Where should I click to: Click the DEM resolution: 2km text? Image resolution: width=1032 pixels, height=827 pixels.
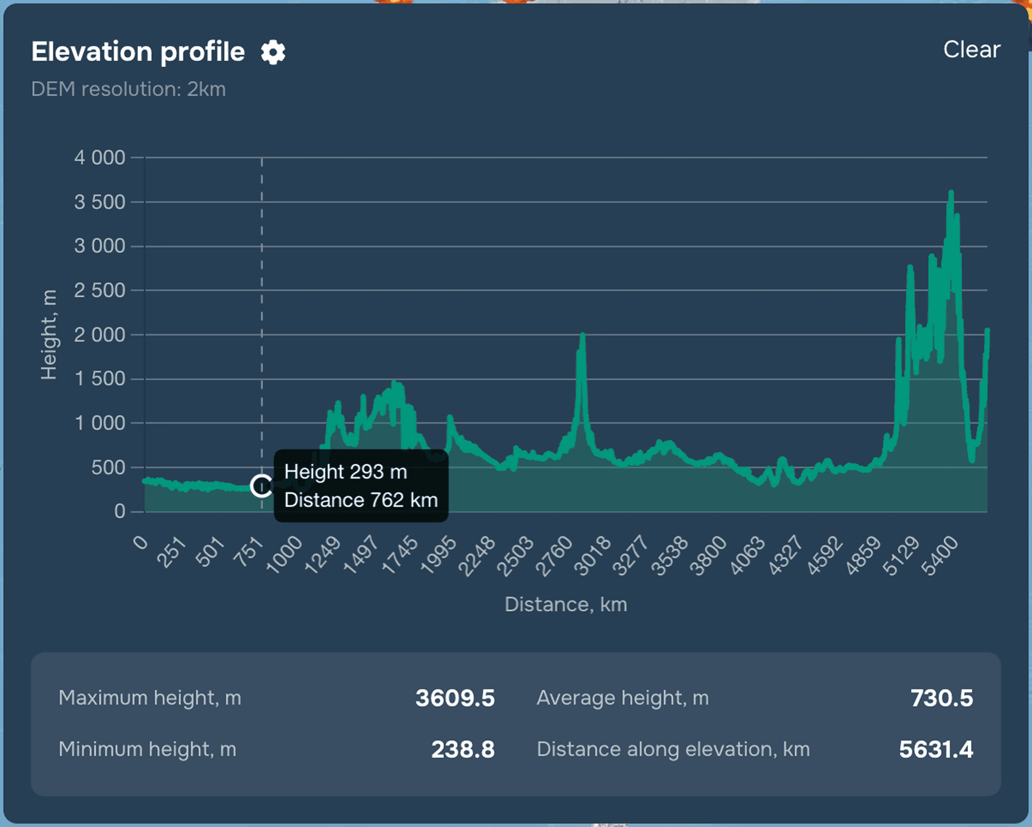click(x=128, y=89)
